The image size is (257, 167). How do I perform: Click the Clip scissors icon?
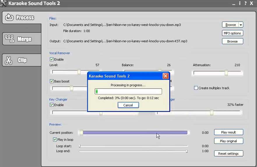tap(8, 60)
